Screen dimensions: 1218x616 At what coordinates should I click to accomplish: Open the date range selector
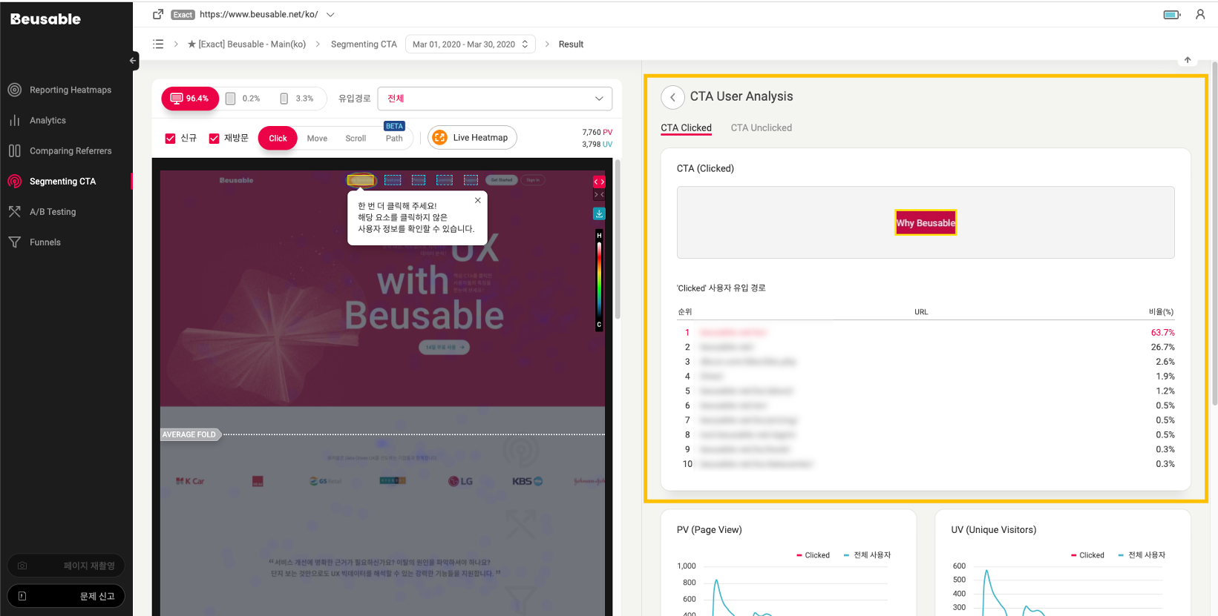tap(470, 44)
